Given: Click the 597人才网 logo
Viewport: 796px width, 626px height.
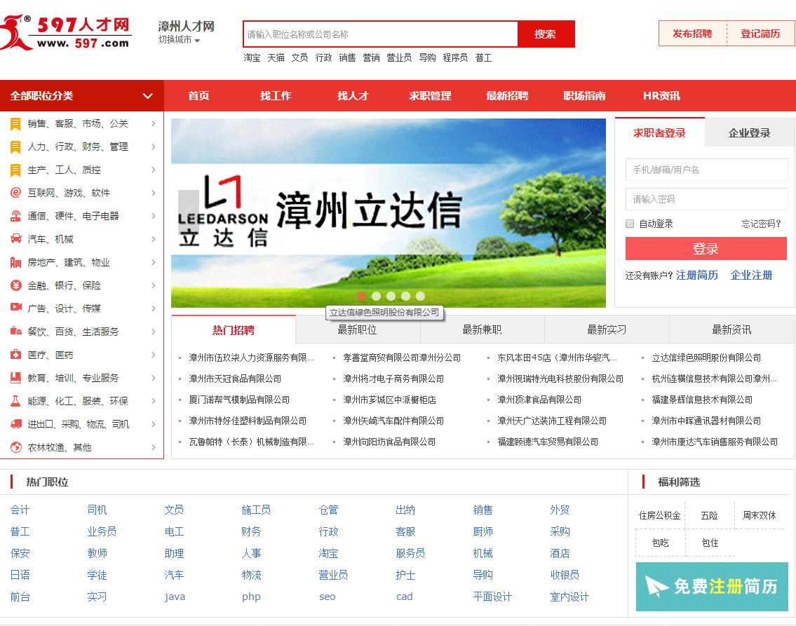Looking at the screenshot, I should (x=65, y=33).
